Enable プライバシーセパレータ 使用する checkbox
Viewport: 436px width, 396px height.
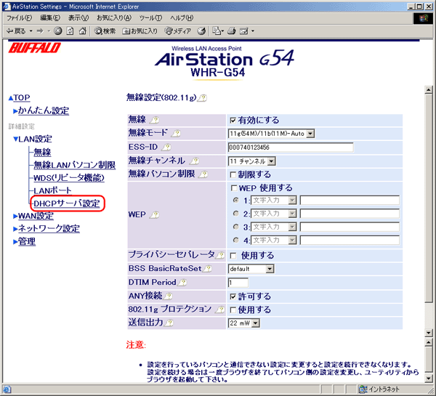point(233,256)
